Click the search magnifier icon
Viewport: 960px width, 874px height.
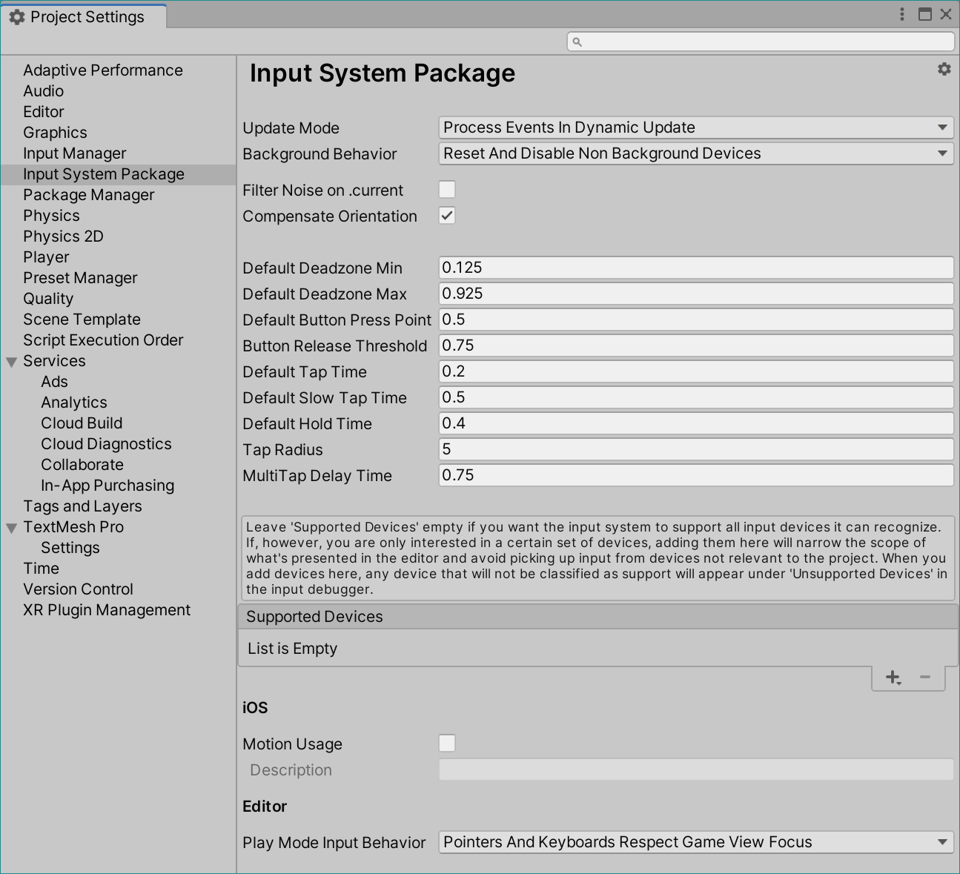[x=577, y=42]
